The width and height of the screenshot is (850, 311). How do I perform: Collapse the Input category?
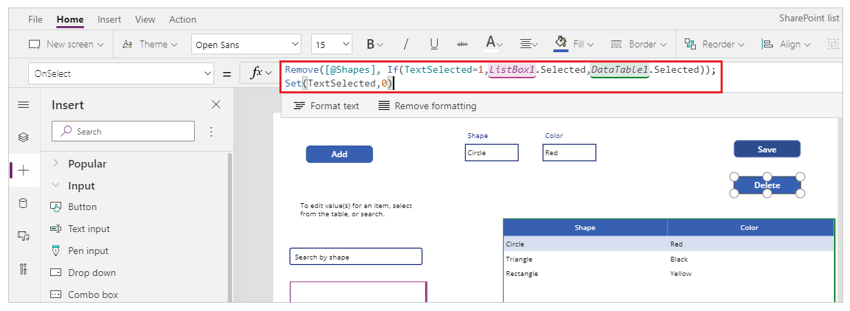[x=73, y=185]
